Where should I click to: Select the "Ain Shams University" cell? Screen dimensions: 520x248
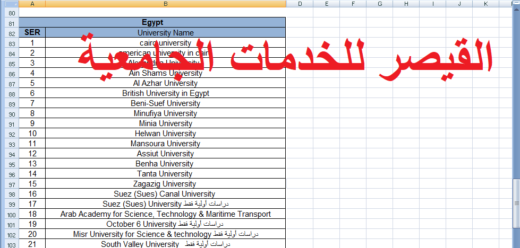[x=166, y=73]
